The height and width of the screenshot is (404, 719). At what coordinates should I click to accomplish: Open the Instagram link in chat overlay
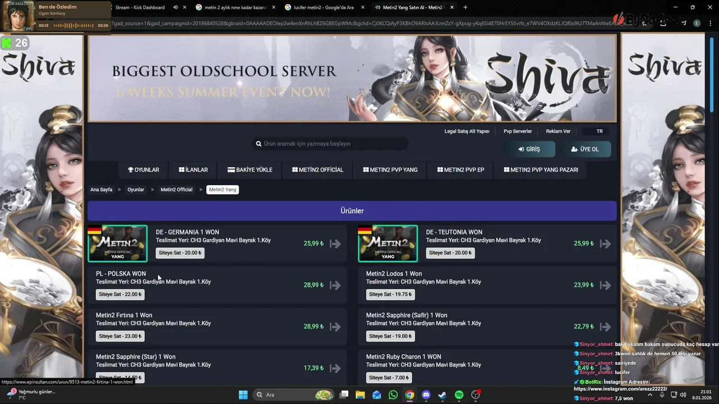620,389
